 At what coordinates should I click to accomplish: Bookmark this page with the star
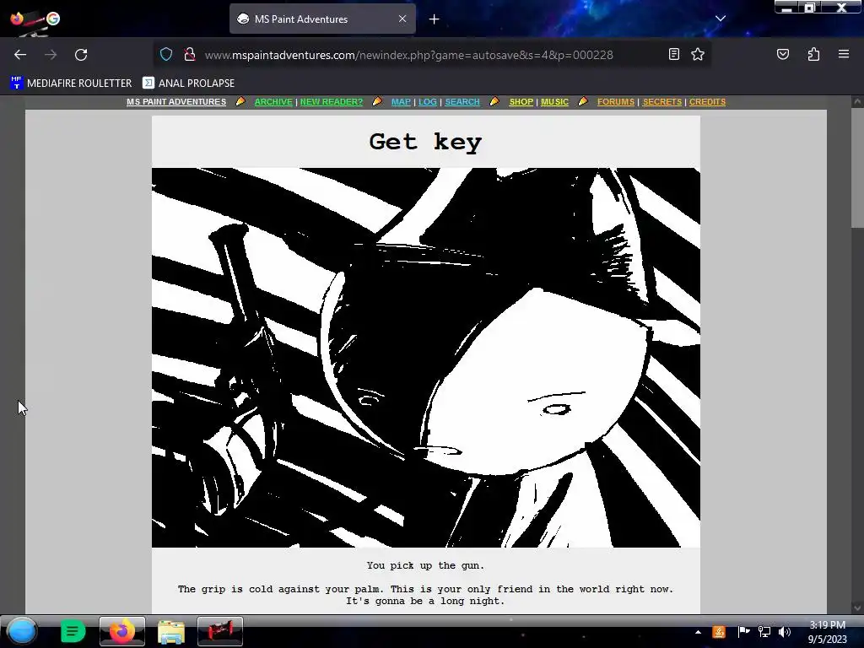pyautogui.click(x=698, y=54)
